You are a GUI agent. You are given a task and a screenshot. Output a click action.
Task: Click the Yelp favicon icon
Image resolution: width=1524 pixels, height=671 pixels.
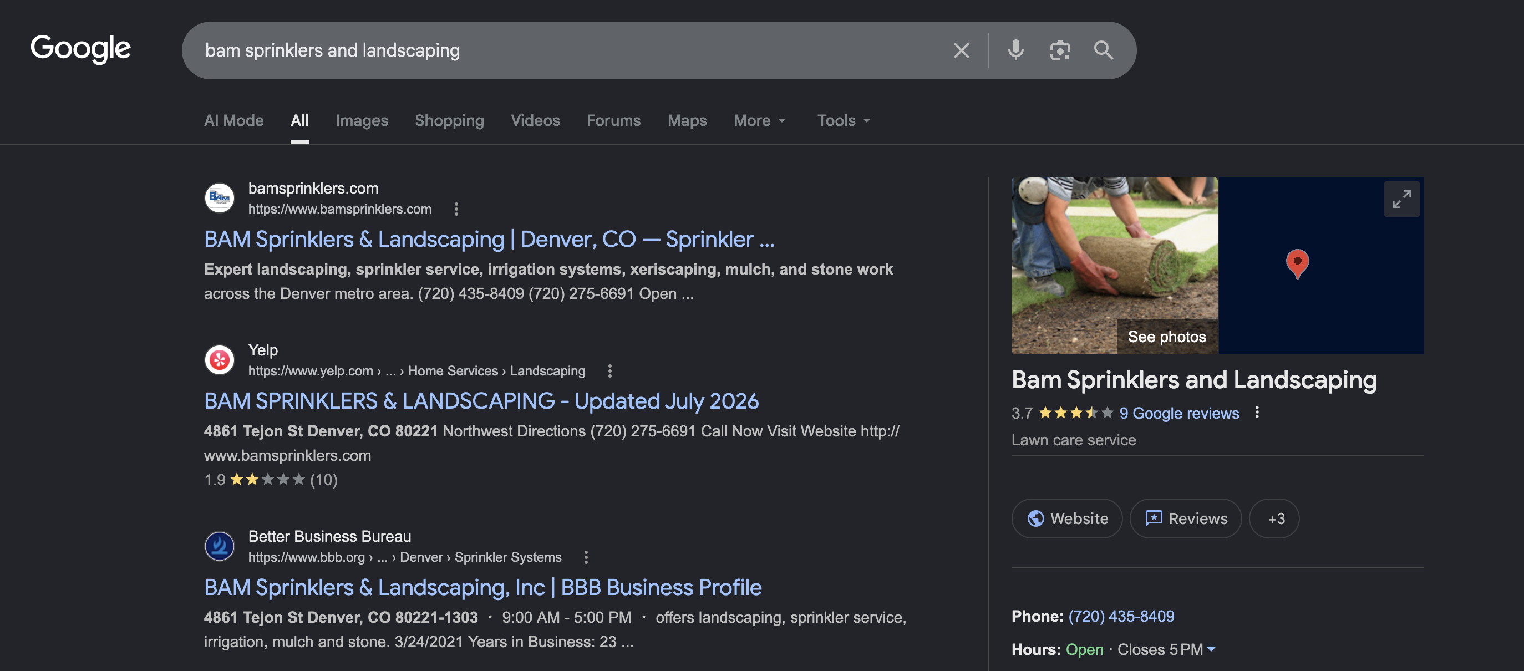[220, 360]
